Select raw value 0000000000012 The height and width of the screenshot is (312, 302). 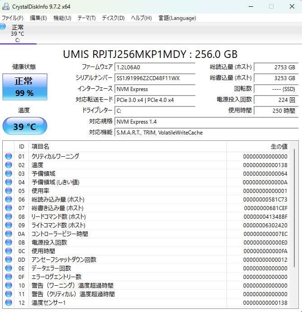(x=265, y=260)
